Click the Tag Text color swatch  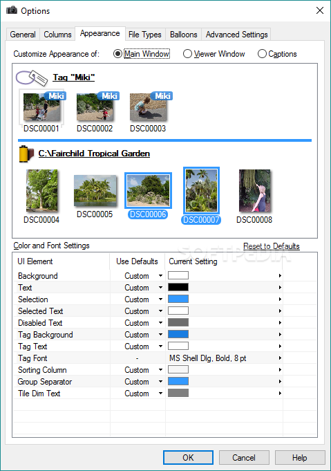pyautogui.click(x=178, y=346)
